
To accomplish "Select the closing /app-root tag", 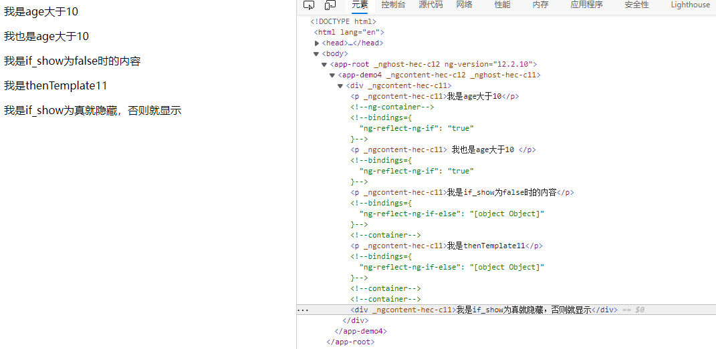I will [x=351, y=342].
